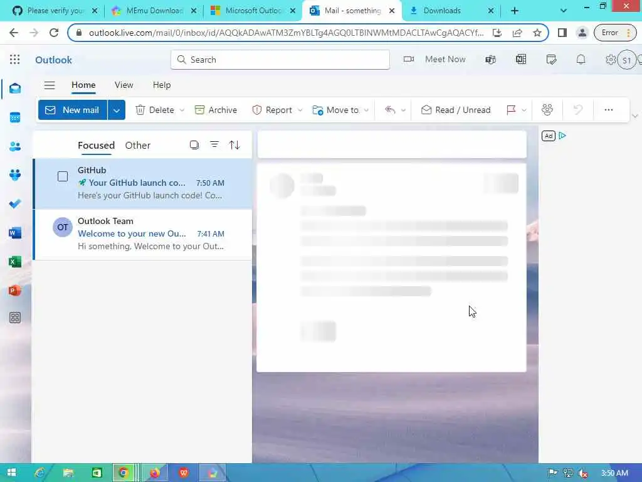Click the browser address bar URL
This screenshot has width=642, height=482.
(x=286, y=33)
